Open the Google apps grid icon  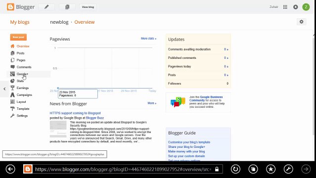[285, 7]
